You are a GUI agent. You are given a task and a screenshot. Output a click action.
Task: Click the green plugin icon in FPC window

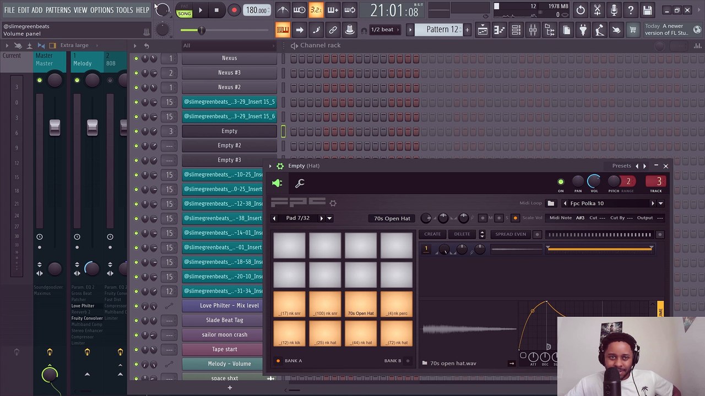point(277,183)
